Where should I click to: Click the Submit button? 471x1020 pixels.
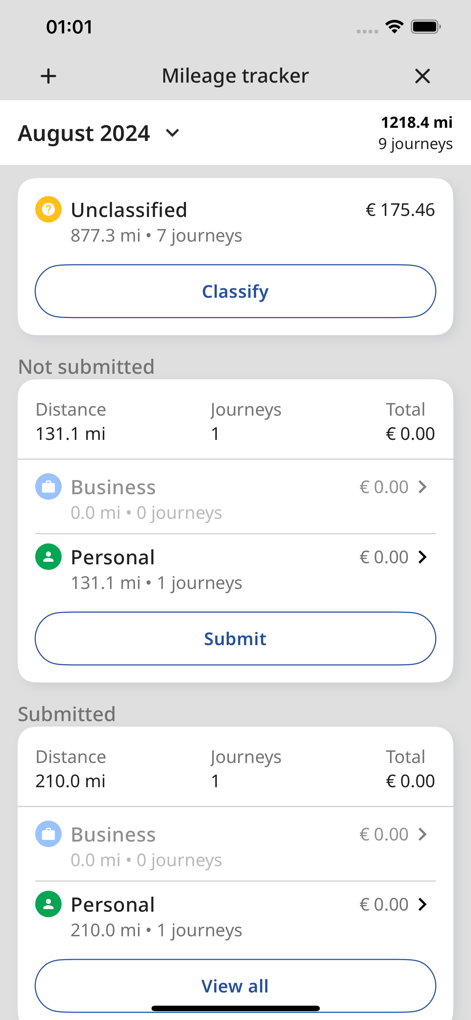[x=235, y=638]
